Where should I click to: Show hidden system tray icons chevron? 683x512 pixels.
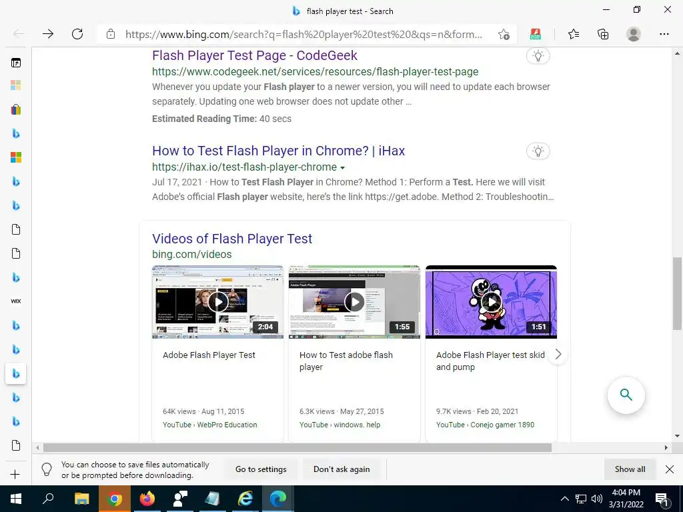[564, 499]
